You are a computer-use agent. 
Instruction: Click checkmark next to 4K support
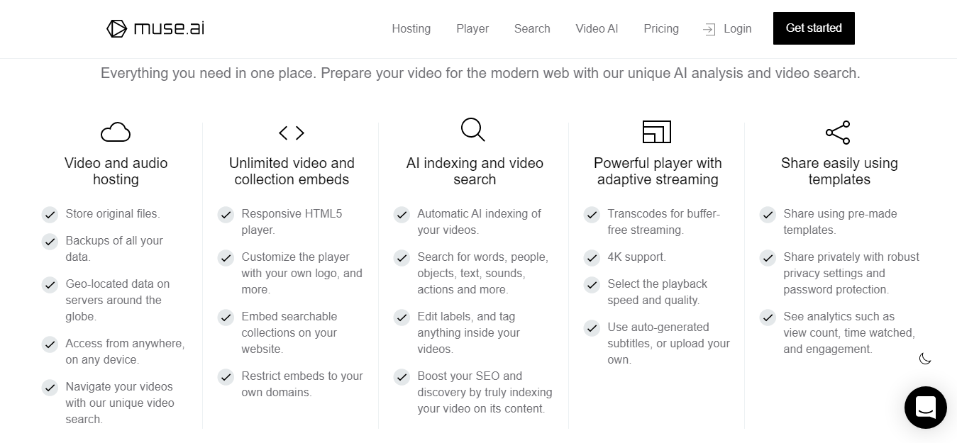(592, 257)
